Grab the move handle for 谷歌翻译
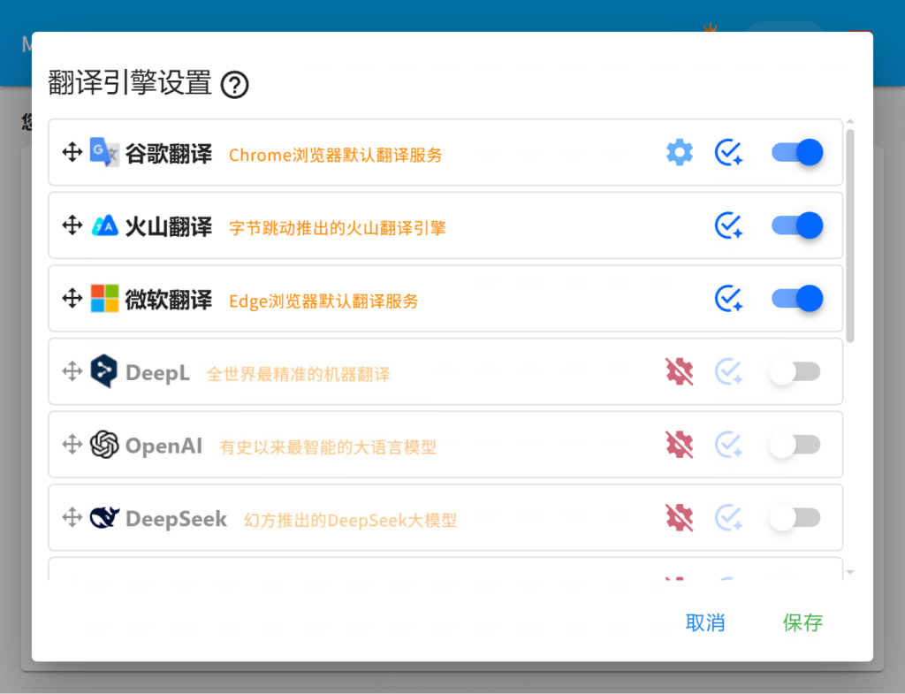The height and width of the screenshot is (694, 905). coord(72,152)
